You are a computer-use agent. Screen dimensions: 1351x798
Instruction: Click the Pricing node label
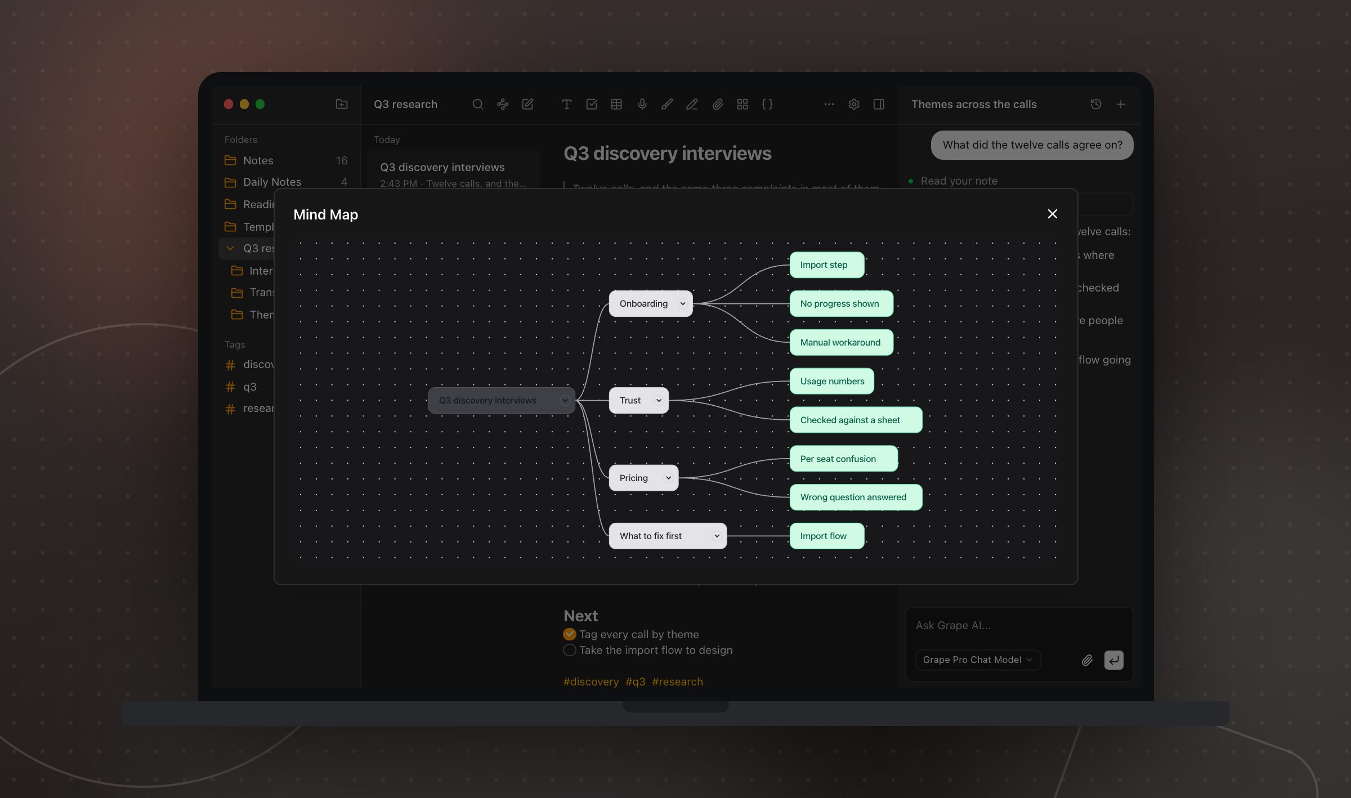(633, 478)
